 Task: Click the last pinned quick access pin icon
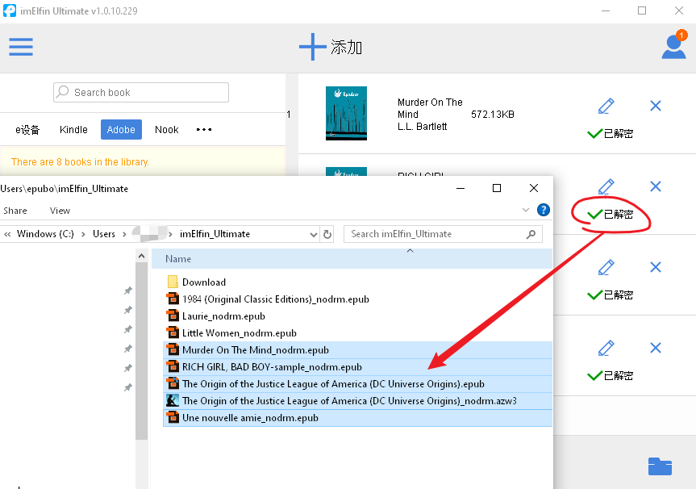point(128,387)
